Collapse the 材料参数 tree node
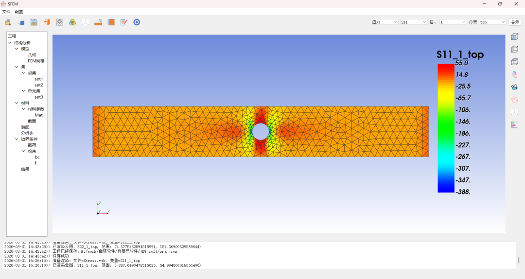Screen dimensions: 525x279 coord(23,109)
